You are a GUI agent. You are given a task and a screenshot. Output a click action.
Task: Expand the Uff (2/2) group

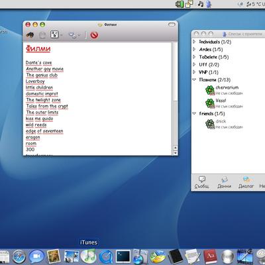click(194, 64)
